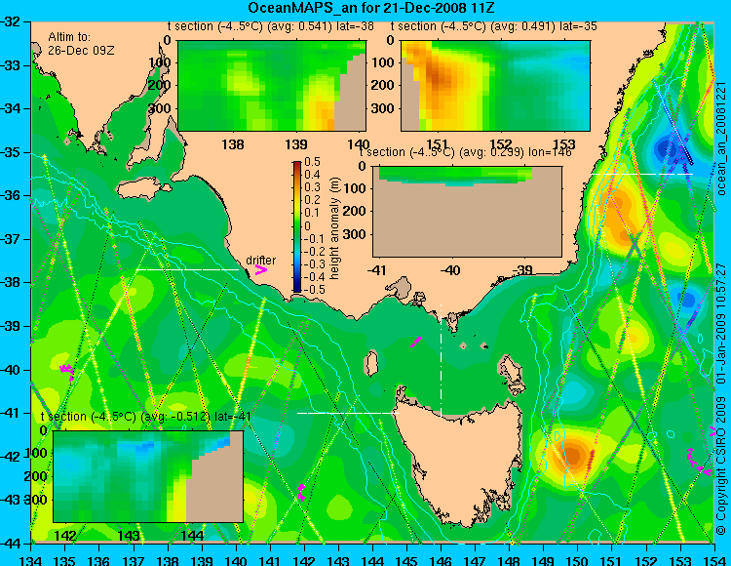Click the -32 latitude axis label

tap(11, 21)
